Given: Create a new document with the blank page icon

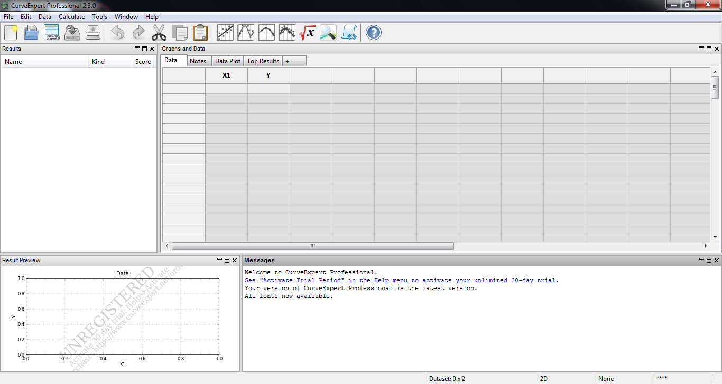Looking at the screenshot, I should point(11,33).
